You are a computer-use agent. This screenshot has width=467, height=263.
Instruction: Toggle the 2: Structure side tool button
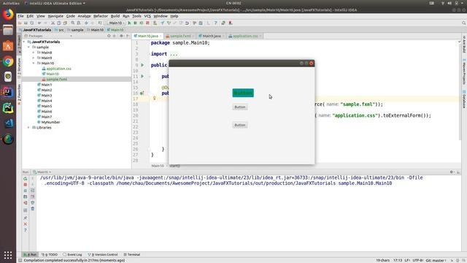click(20, 68)
